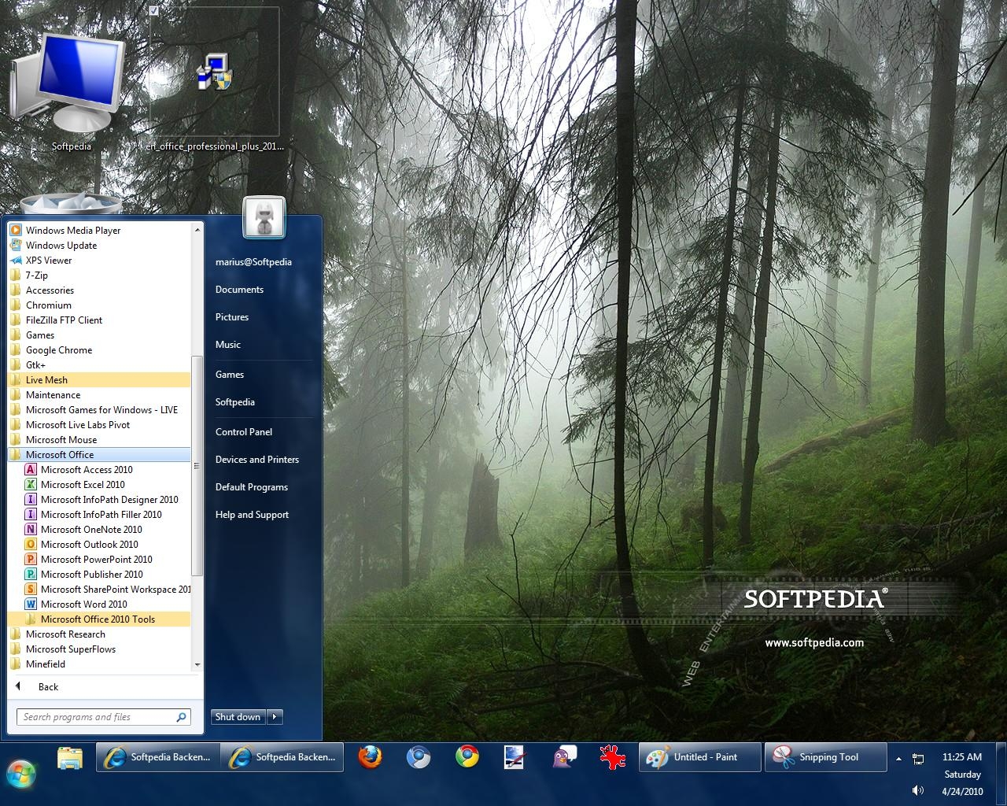1007x806 pixels.
Task: Click the Chromium taskbar icon
Action: [419, 757]
